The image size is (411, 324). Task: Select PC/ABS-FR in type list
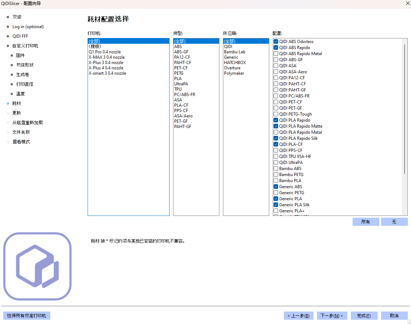point(196,95)
